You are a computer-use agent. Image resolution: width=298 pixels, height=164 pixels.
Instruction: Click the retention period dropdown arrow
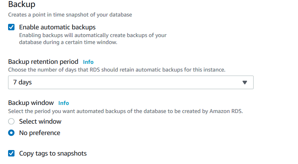[245, 83]
